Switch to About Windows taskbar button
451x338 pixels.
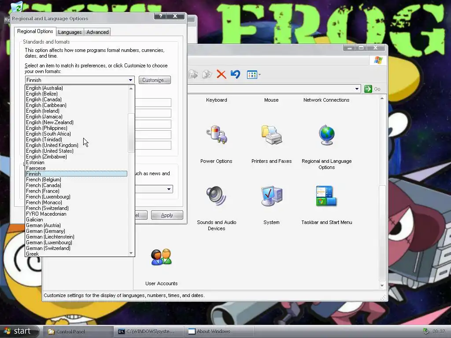[219, 332]
